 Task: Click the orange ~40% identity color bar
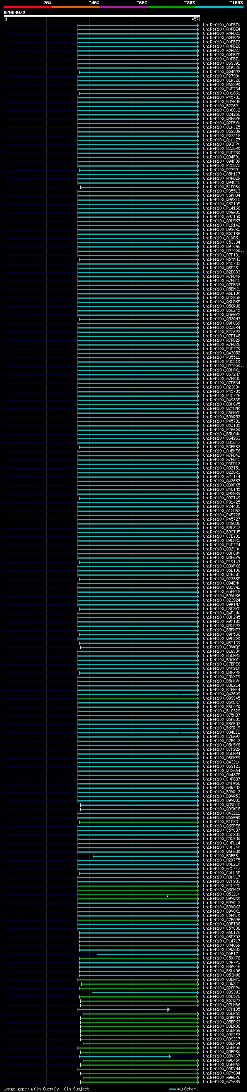76,7
